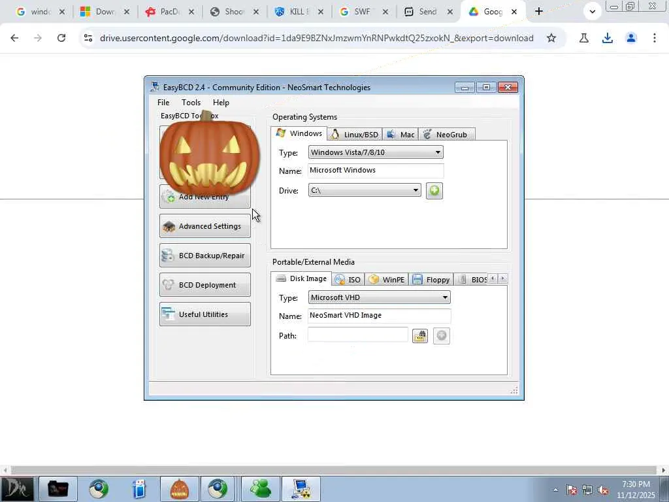This screenshot has width=669, height=502.
Task: Switch to the KILL browser tab
Action: pyautogui.click(x=299, y=12)
